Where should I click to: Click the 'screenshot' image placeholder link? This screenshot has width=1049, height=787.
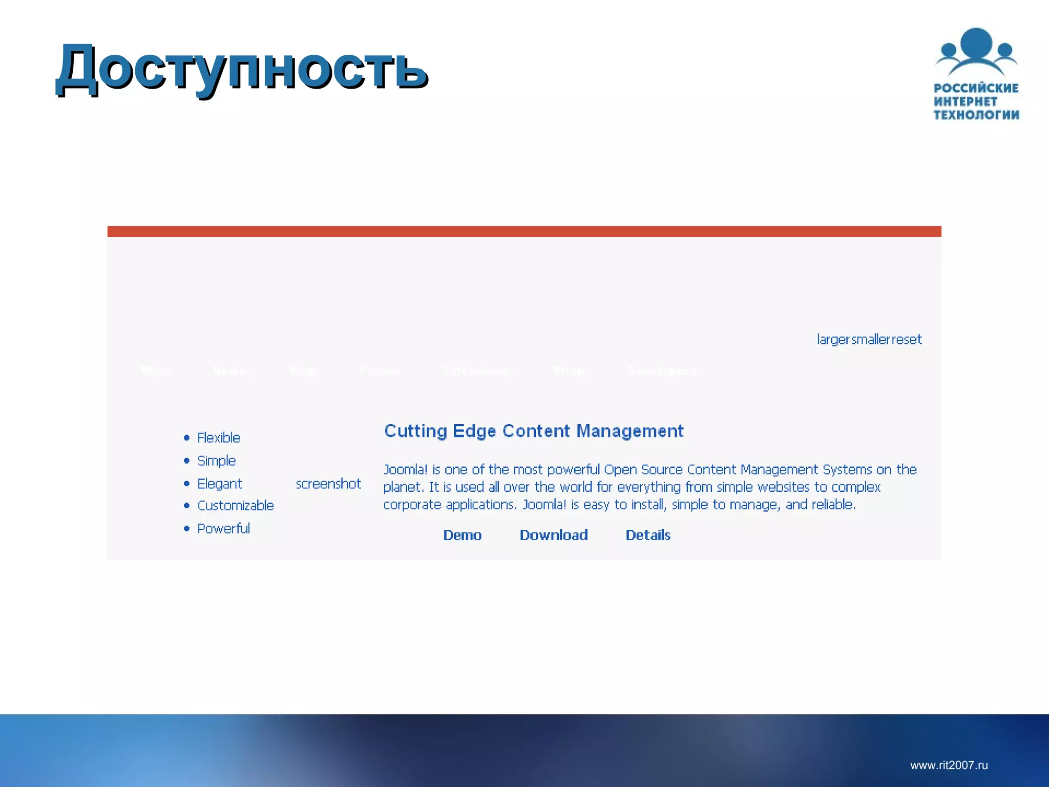(x=328, y=484)
